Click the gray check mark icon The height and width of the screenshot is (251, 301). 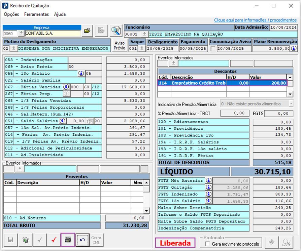coord(40,240)
